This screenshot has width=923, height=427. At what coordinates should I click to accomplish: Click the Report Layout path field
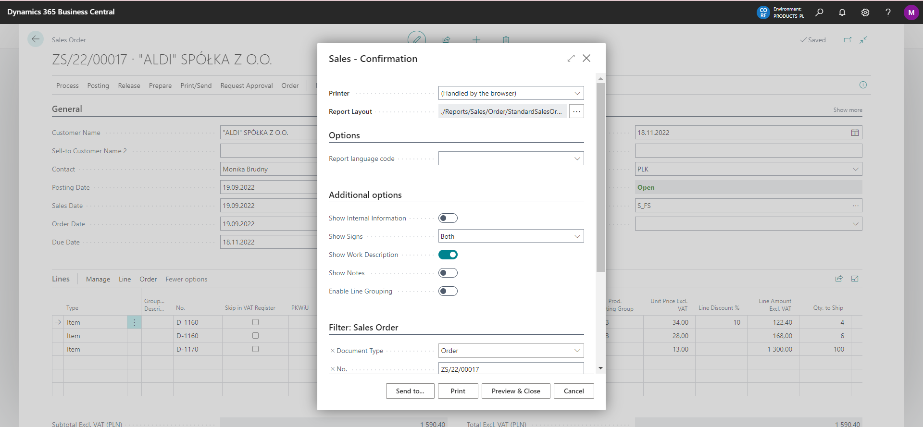pyautogui.click(x=502, y=111)
